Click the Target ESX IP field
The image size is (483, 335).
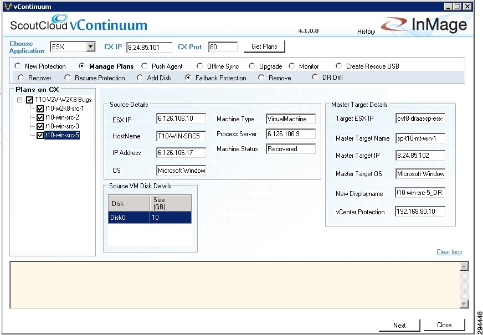click(x=420, y=118)
